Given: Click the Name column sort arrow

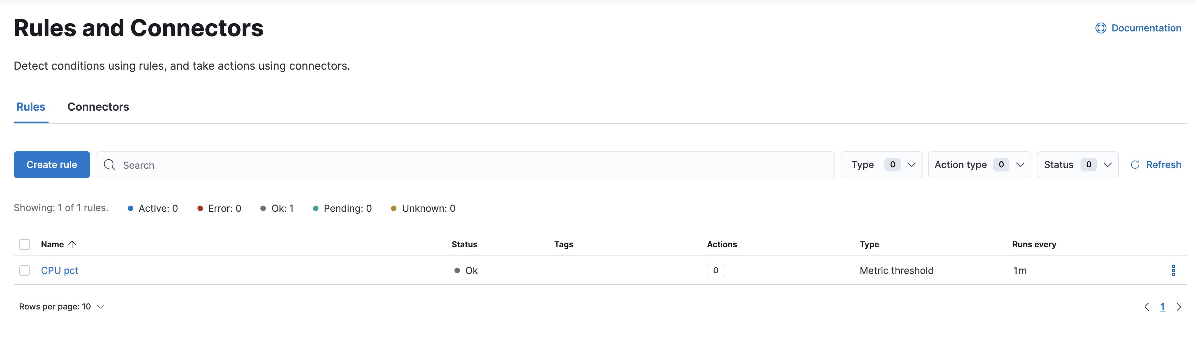Looking at the screenshot, I should (72, 244).
